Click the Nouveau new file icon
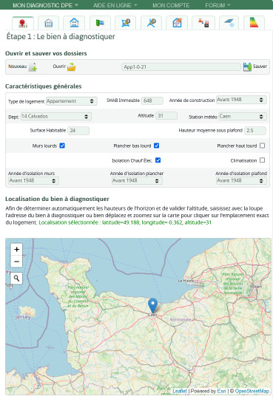 click(33, 67)
